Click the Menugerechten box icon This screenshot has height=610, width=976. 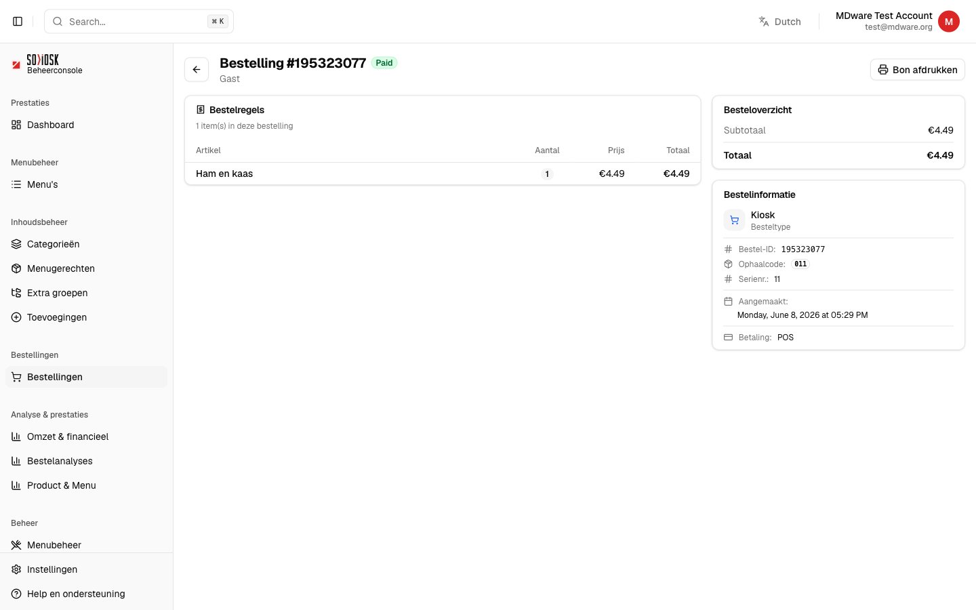tap(16, 268)
